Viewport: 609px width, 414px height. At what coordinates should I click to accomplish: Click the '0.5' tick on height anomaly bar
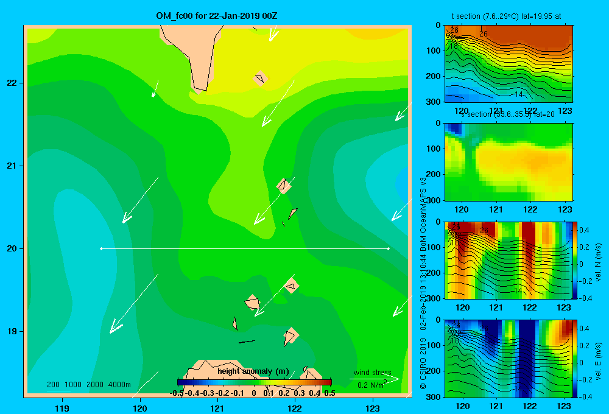pyautogui.click(x=329, y=393)
